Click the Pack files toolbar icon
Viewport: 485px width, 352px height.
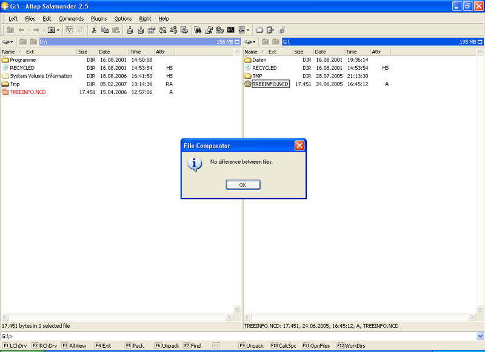pyautogui.click(x=130, y=30)
